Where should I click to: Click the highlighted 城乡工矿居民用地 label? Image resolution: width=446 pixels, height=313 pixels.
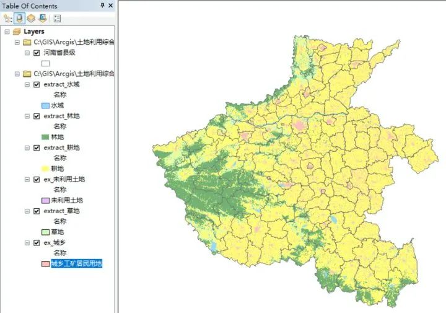tap(77, 264)
